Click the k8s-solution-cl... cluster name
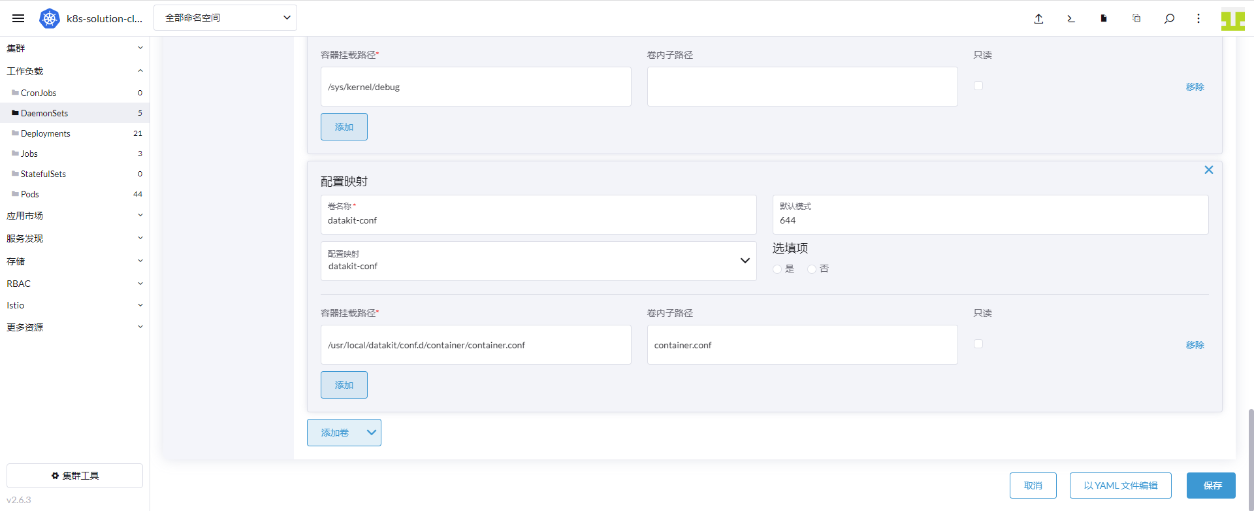 pos(104,18)
